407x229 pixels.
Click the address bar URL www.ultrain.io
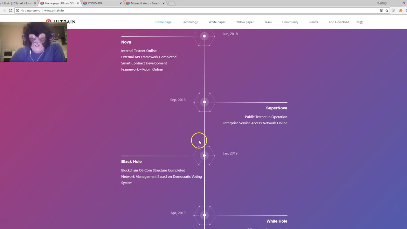click(54, 10)
